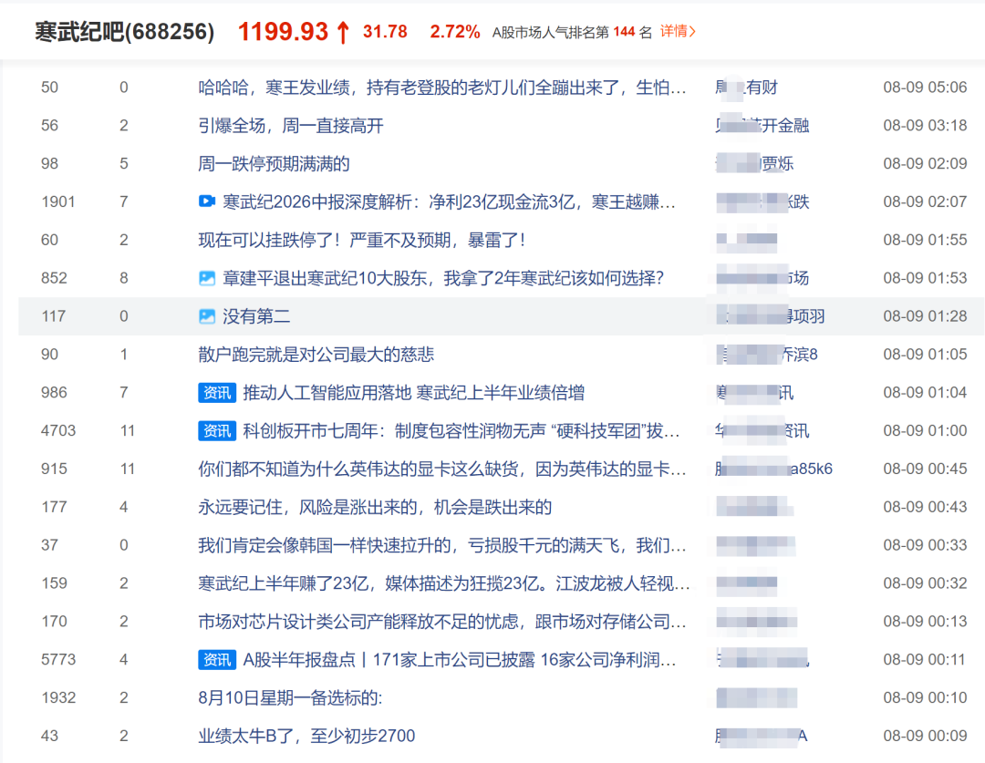
Task: Click author ending 有财 on 05:06 post
Action: tap(747, 88)
